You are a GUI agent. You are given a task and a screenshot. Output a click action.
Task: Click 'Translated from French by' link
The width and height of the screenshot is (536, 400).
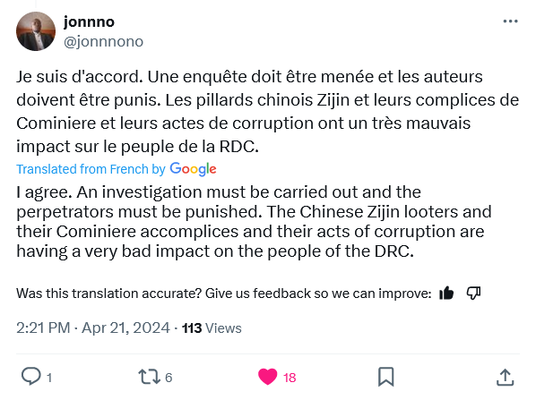[x=91, y=169]
